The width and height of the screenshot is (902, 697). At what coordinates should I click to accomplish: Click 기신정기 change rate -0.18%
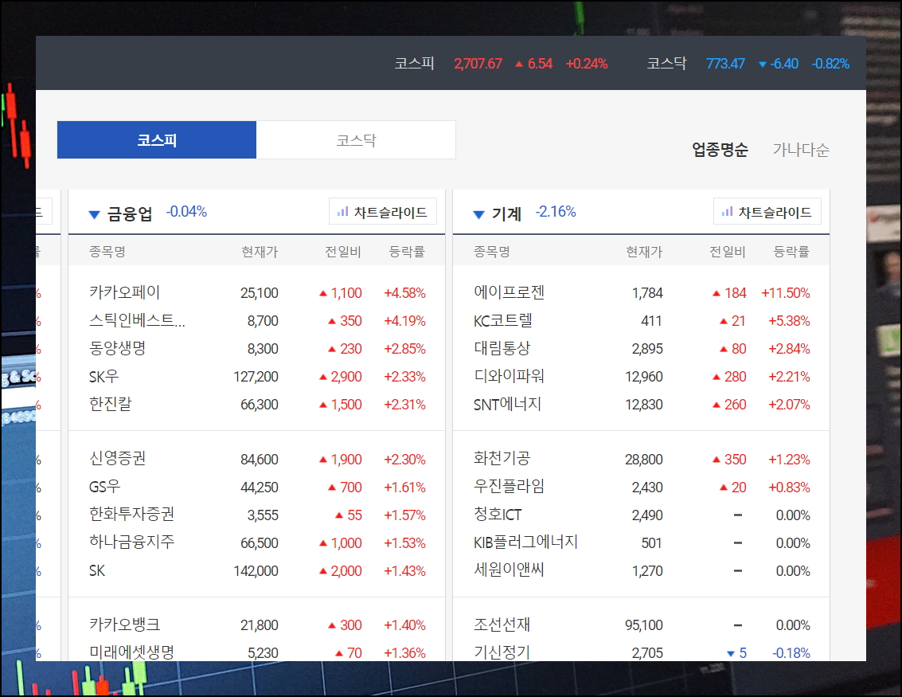791,652
